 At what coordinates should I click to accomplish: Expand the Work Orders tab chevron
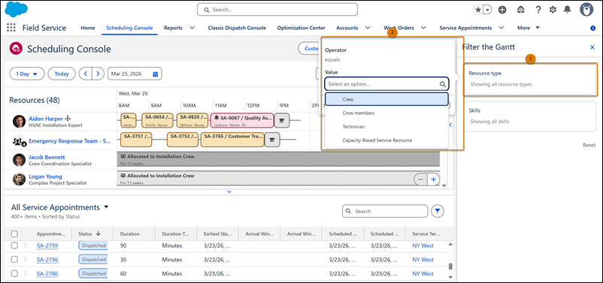coord(423,28)
